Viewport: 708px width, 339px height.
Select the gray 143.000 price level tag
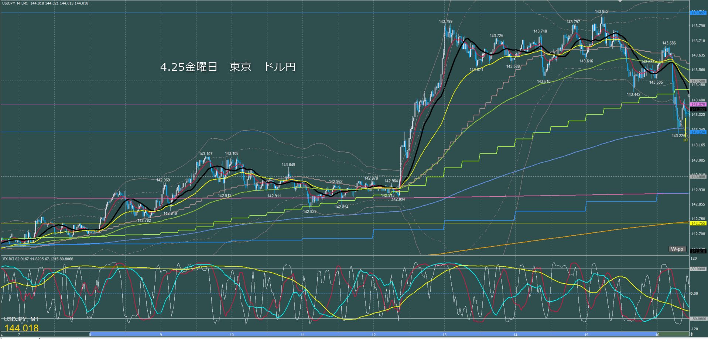[x=698, y=177]
